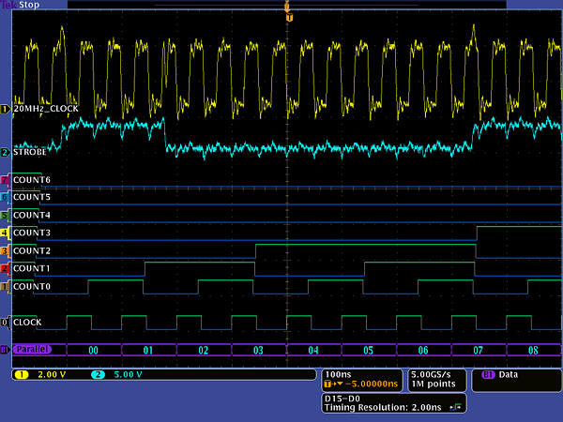Click the channel 1 yellow ground marker
The image size is (563, 422).
point(5,109)
